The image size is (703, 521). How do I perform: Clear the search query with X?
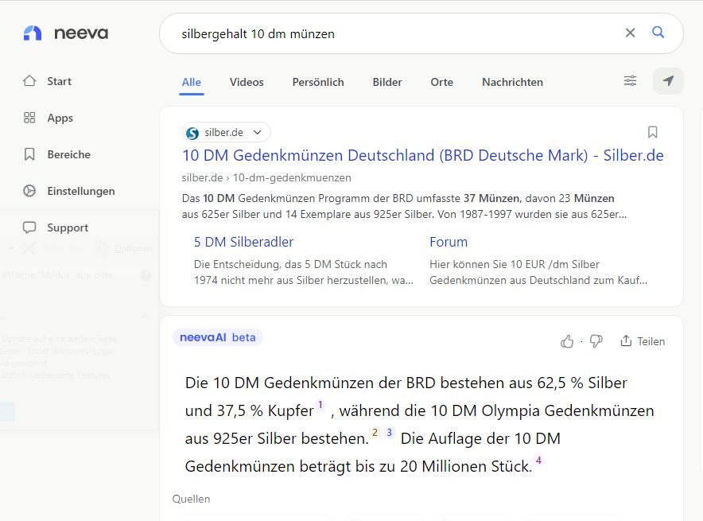pyautogui.click(x=630, y=33)
